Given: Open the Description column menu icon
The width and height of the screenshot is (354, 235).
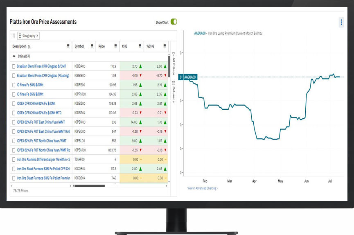Looking at the screenshot, I should tap(68, 46).
